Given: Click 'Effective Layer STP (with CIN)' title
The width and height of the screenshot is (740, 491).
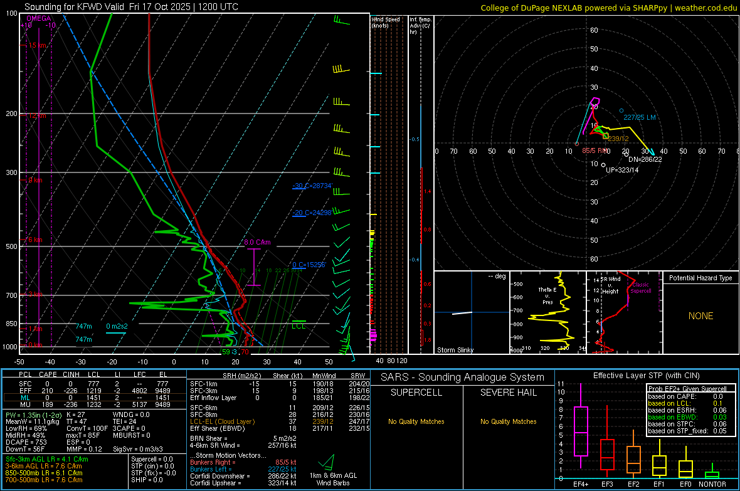Looking at the screenshot, I should 646,376.
